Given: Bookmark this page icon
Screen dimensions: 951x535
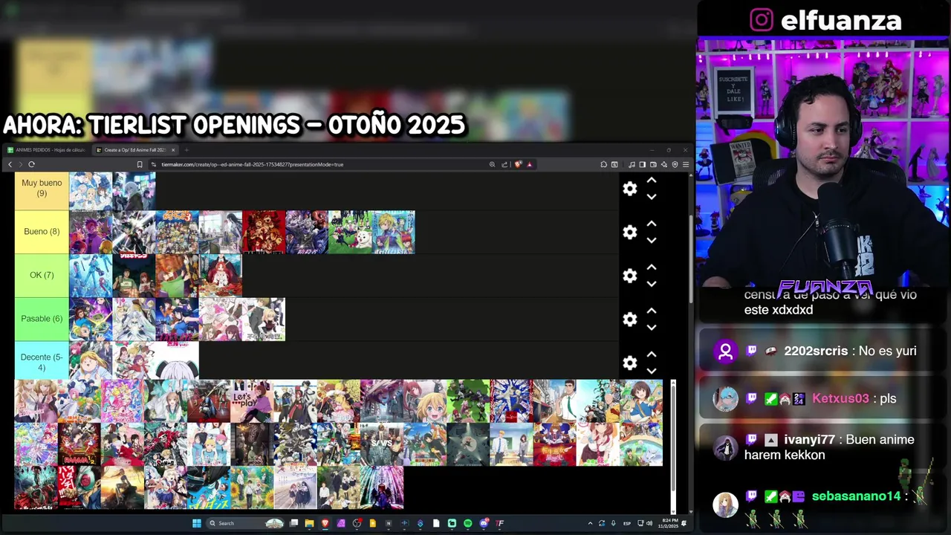Looking at the screenshot, I should (140, 164).
